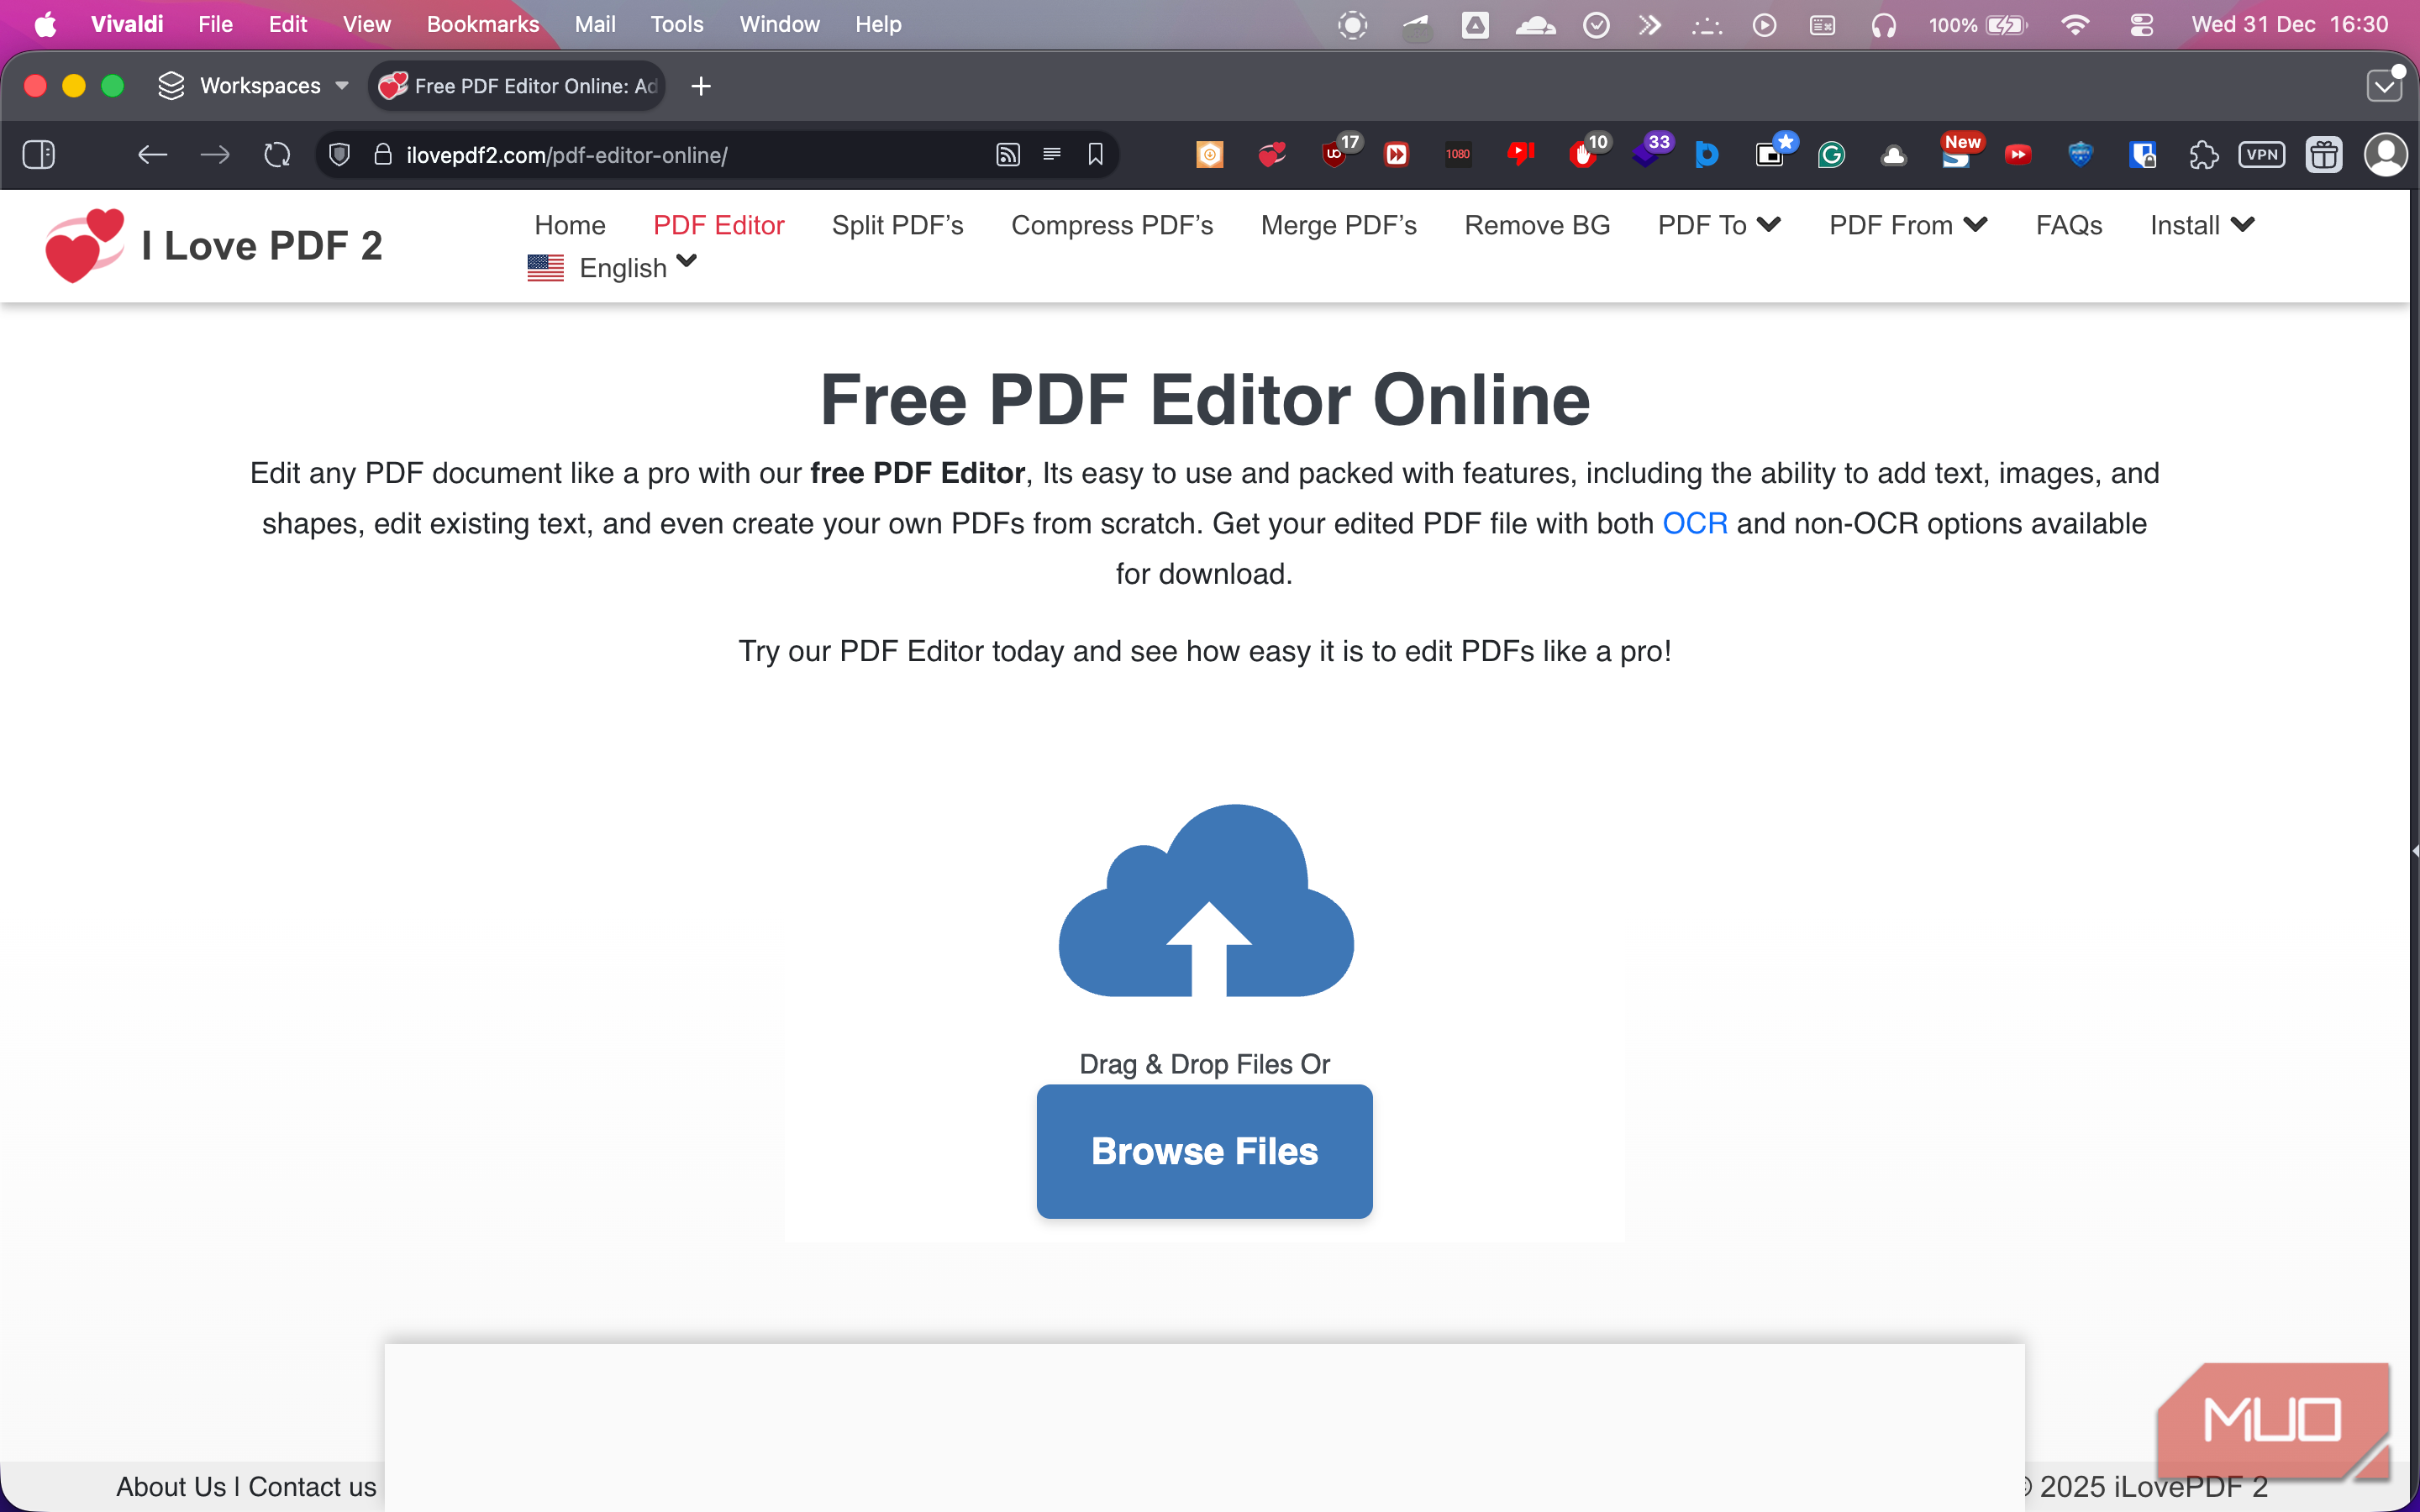Go back to the previous page
Viewport: 2420px width, 1512px height.
[152, 155]
